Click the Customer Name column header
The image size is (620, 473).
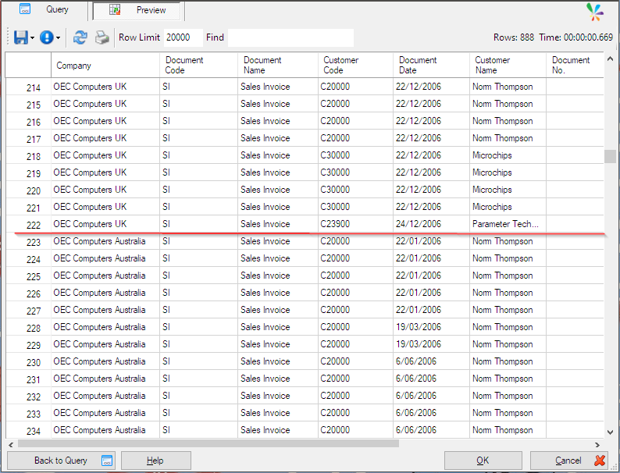pyautogui.click(x=508, y=66)
